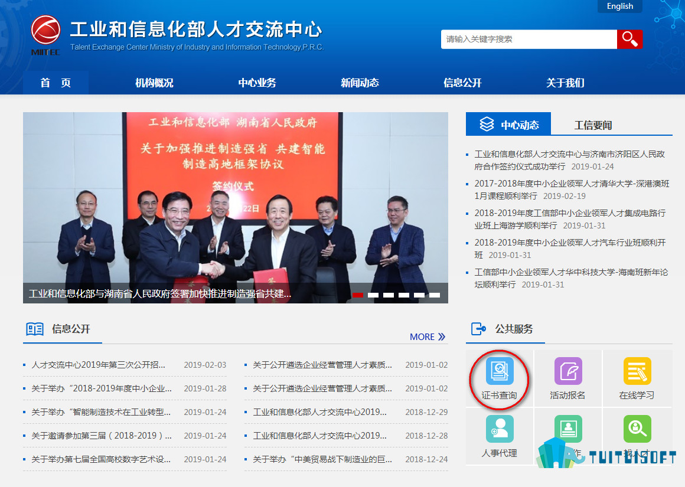Open news about 汽车行业班顺利开班

coord(570,249)
